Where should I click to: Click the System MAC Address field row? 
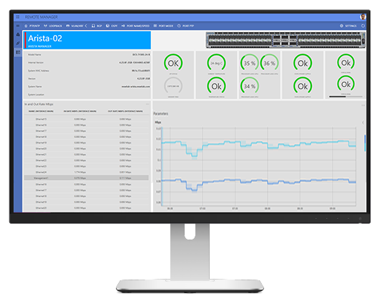89,71
